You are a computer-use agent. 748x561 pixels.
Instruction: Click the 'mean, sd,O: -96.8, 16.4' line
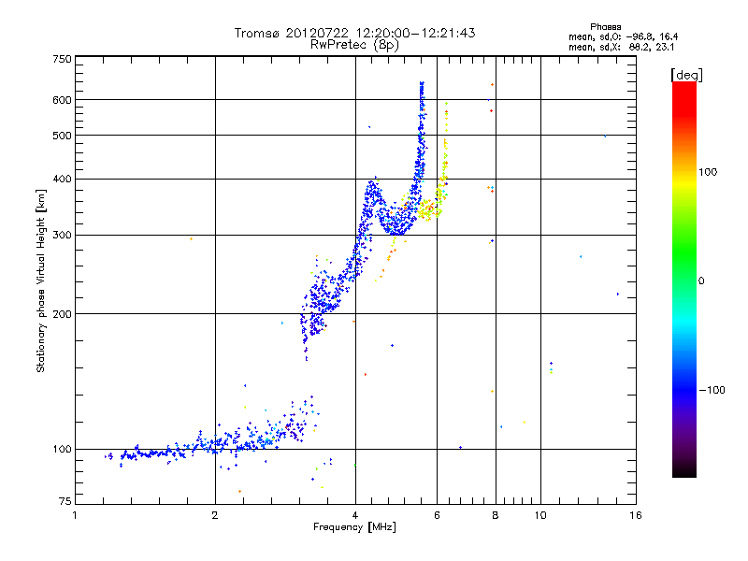[x=623, y=36]
